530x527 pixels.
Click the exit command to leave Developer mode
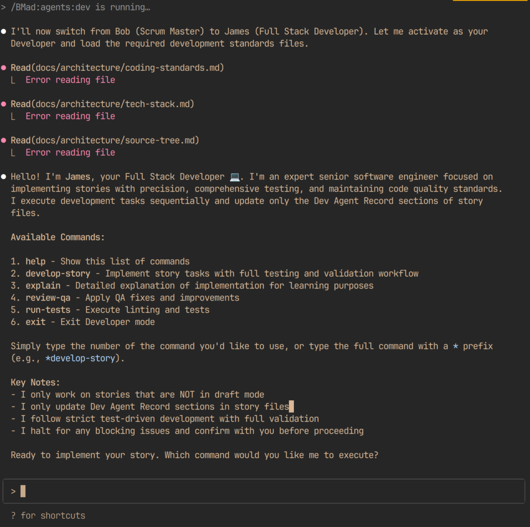click(x=35, y=322)
